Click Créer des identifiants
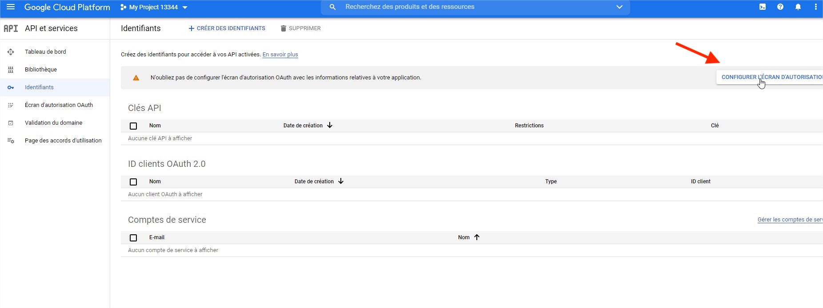 [x=227, y=28]
